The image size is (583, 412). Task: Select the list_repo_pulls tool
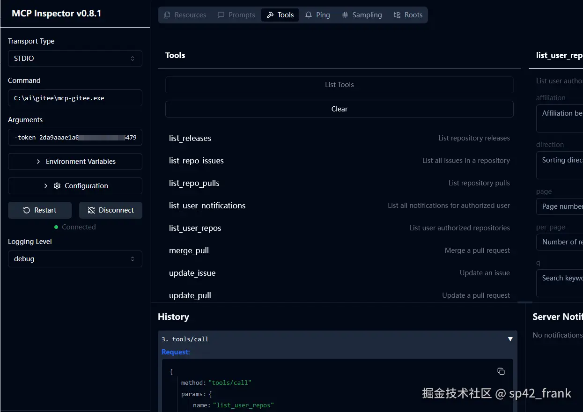(339, 183)
